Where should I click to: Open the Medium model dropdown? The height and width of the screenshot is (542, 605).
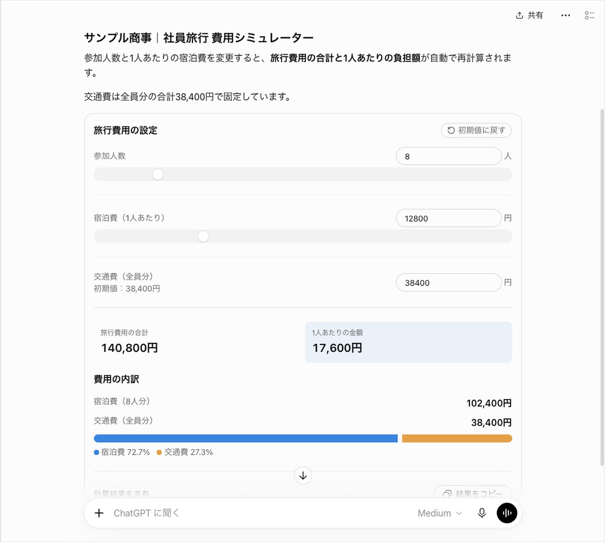point(440,513)
